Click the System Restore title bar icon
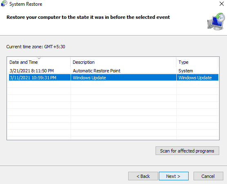The image size is (227, 184). click(x=4, y=4)
